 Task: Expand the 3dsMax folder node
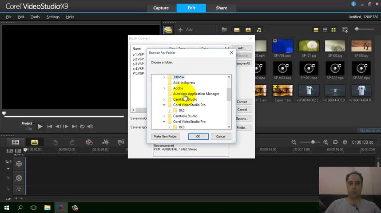click(164, 77)
